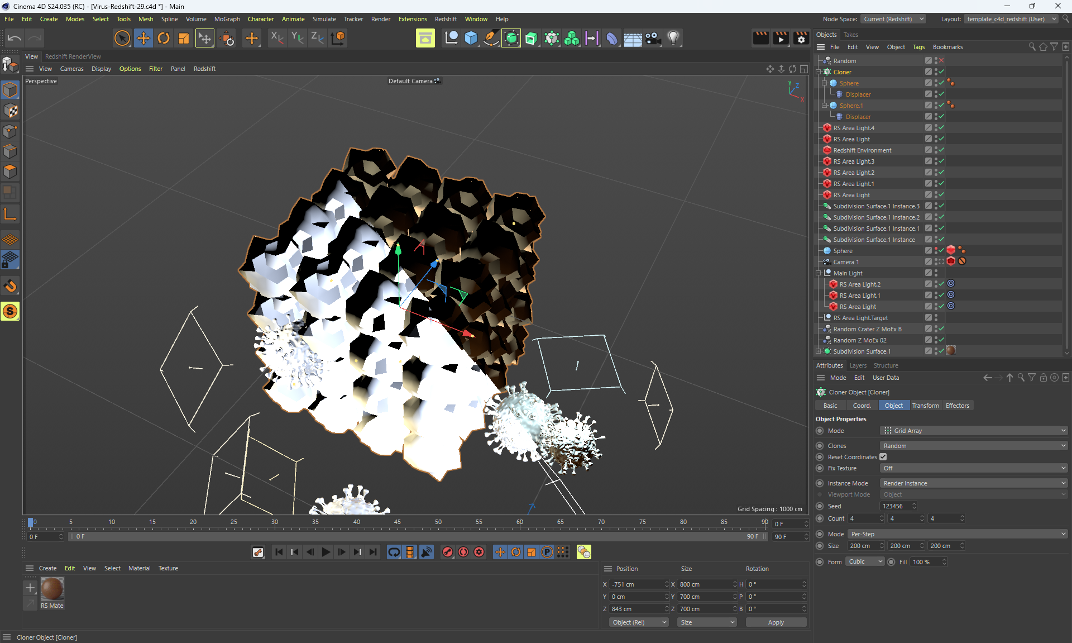The image size is (1072, 643).
Task: Toggle enable checkmark of Random effector
Action: click(x=941, y=60)
